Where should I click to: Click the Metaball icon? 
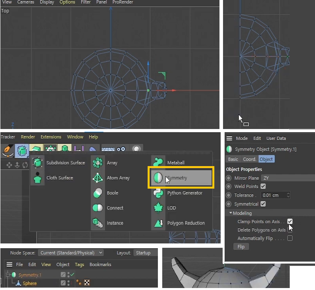(x=158, y=162)
